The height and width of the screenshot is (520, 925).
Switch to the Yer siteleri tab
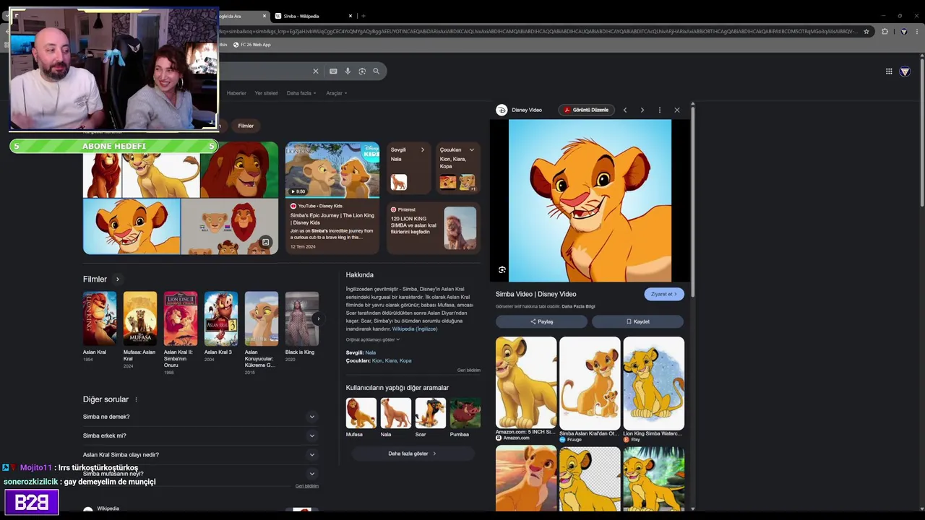coord(266,93)
